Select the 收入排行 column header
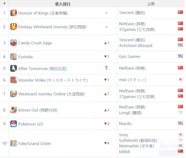The height and width of the screenshot is (158, 186). point(63,4)
